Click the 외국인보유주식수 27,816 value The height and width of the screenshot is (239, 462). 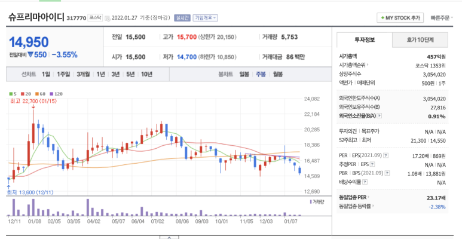pyautogui.click(x=437, y=108)
